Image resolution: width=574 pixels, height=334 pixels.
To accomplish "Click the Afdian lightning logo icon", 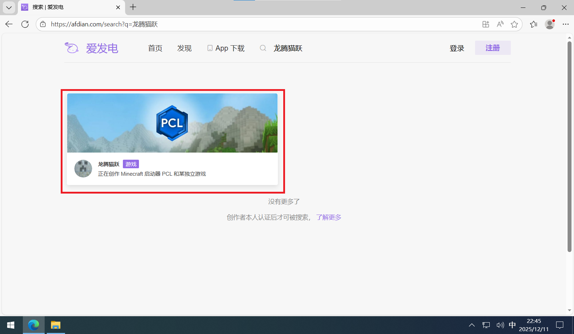I will (71, 48).
